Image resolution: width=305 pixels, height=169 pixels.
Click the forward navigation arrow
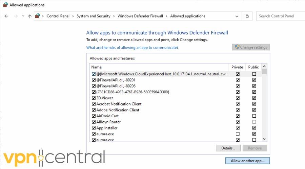click(x=16, y=16)
